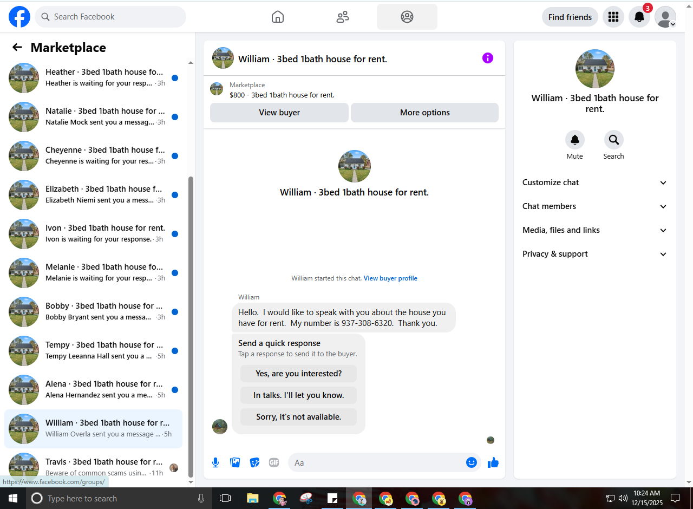Image resolution: width=693 pixels, height=509 pixels.
Task: Open Windows Start button
Action: [13, 498]
